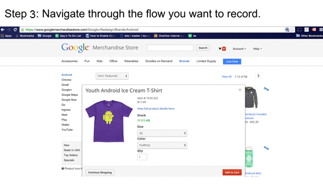Screen dimensions: 323x189
Task: Open View full product details here link
Action: pyautogui.click(x=156, y=109)
